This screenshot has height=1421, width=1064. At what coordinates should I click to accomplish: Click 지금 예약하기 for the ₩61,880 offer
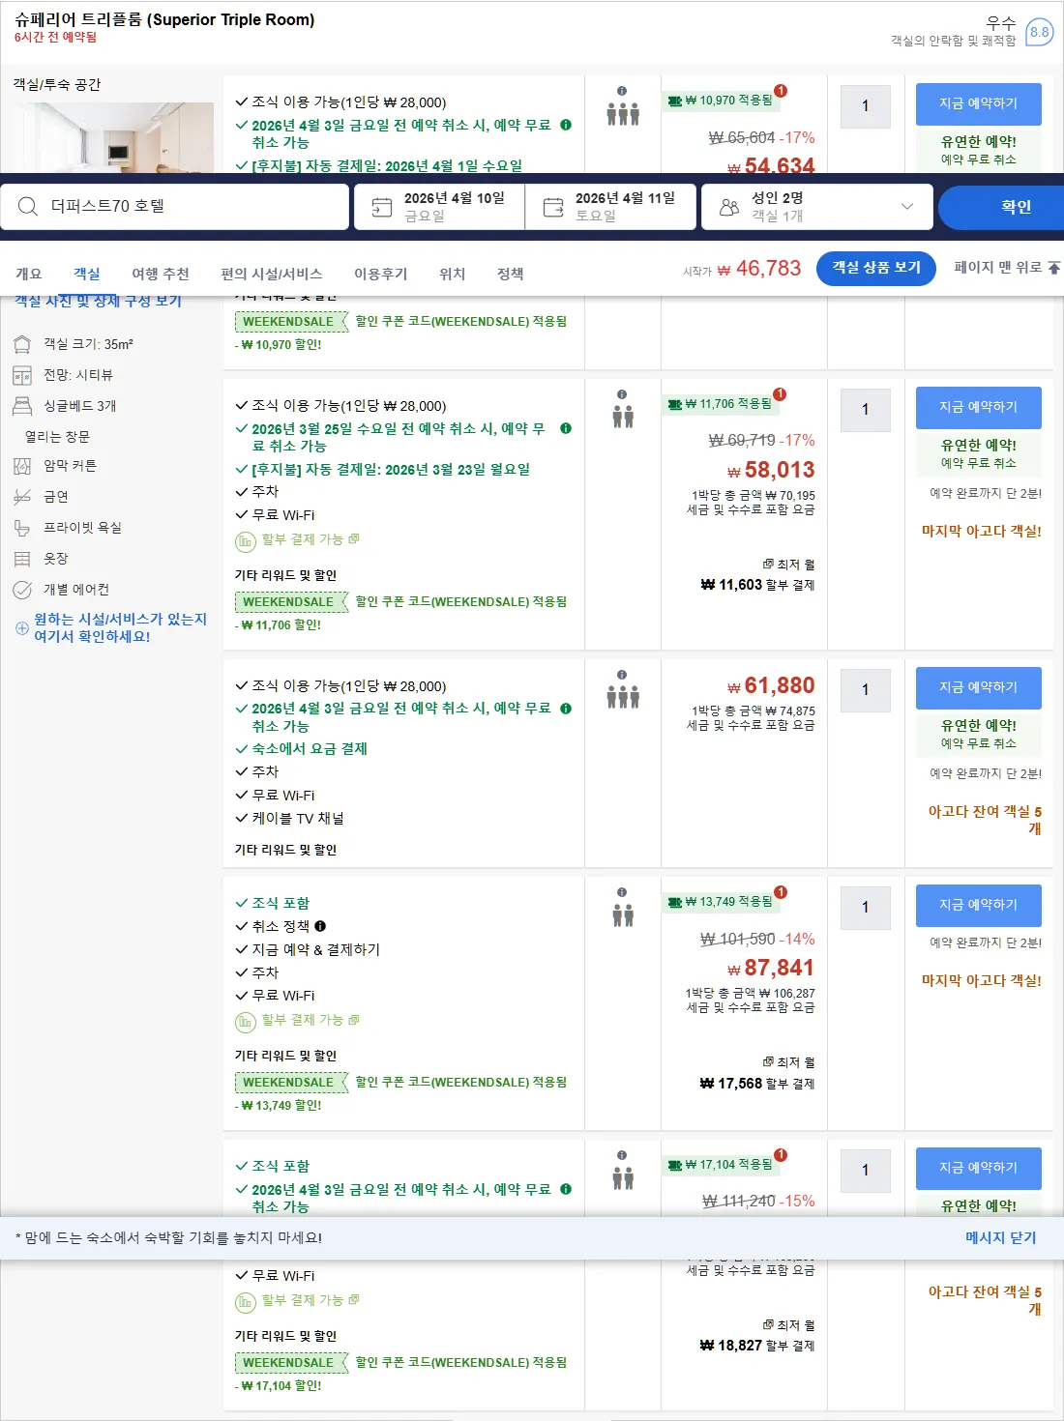click(x=979, y=687)
